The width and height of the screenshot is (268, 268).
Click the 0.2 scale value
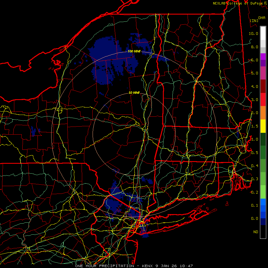point(255,192)
